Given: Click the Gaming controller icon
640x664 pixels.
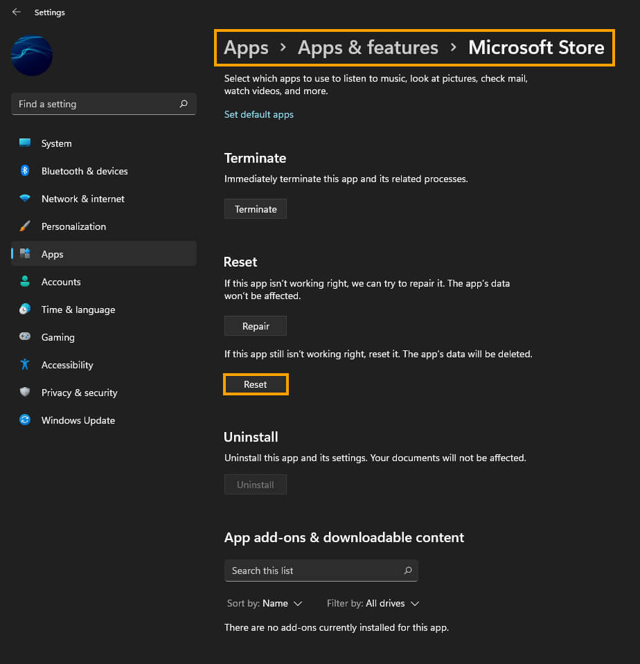Looking at the screenshot, I should click(25, 337).
